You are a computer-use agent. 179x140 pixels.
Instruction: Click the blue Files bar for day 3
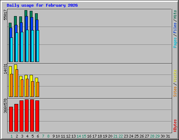21,27
